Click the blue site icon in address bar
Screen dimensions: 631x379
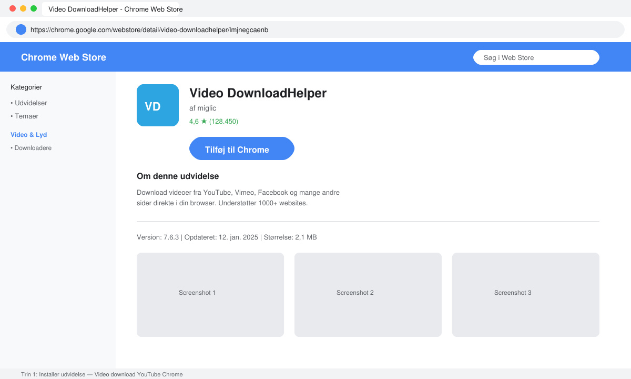tap(21, 29)
